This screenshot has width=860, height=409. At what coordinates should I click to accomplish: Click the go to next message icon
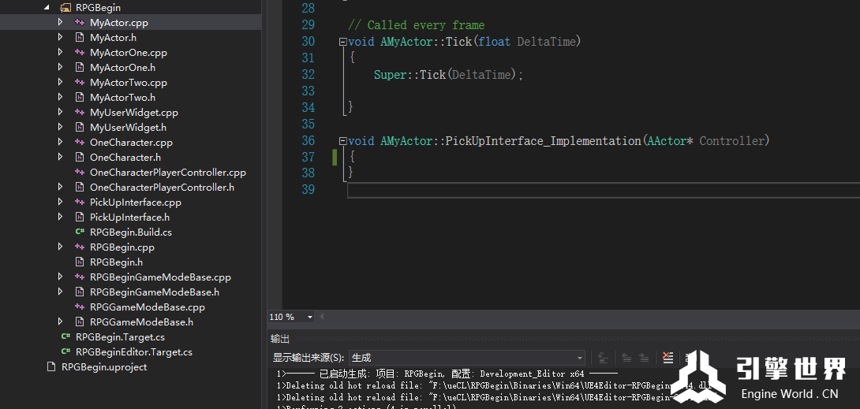coord(645,358)
